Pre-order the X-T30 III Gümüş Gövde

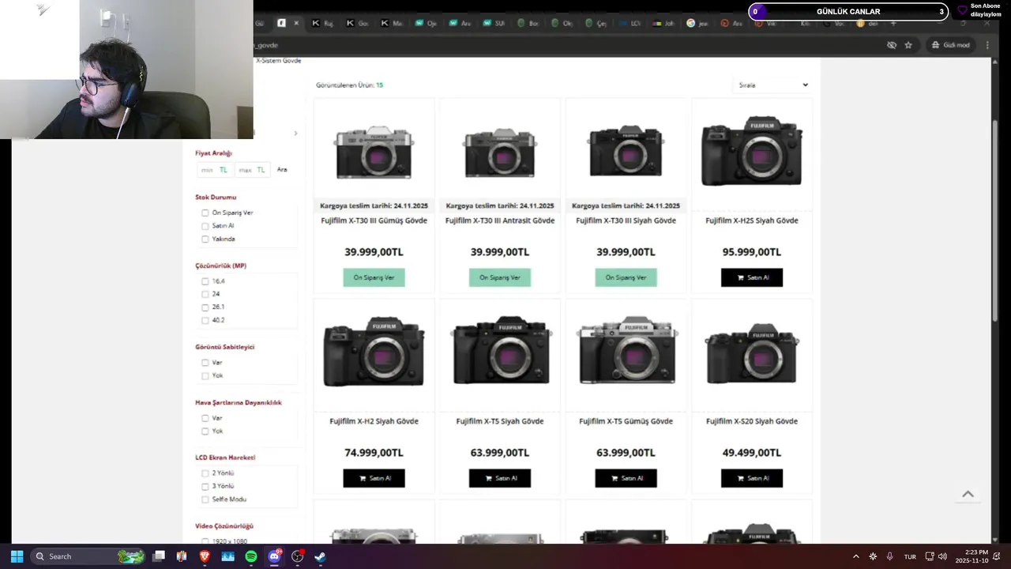(x=374, y=277)
